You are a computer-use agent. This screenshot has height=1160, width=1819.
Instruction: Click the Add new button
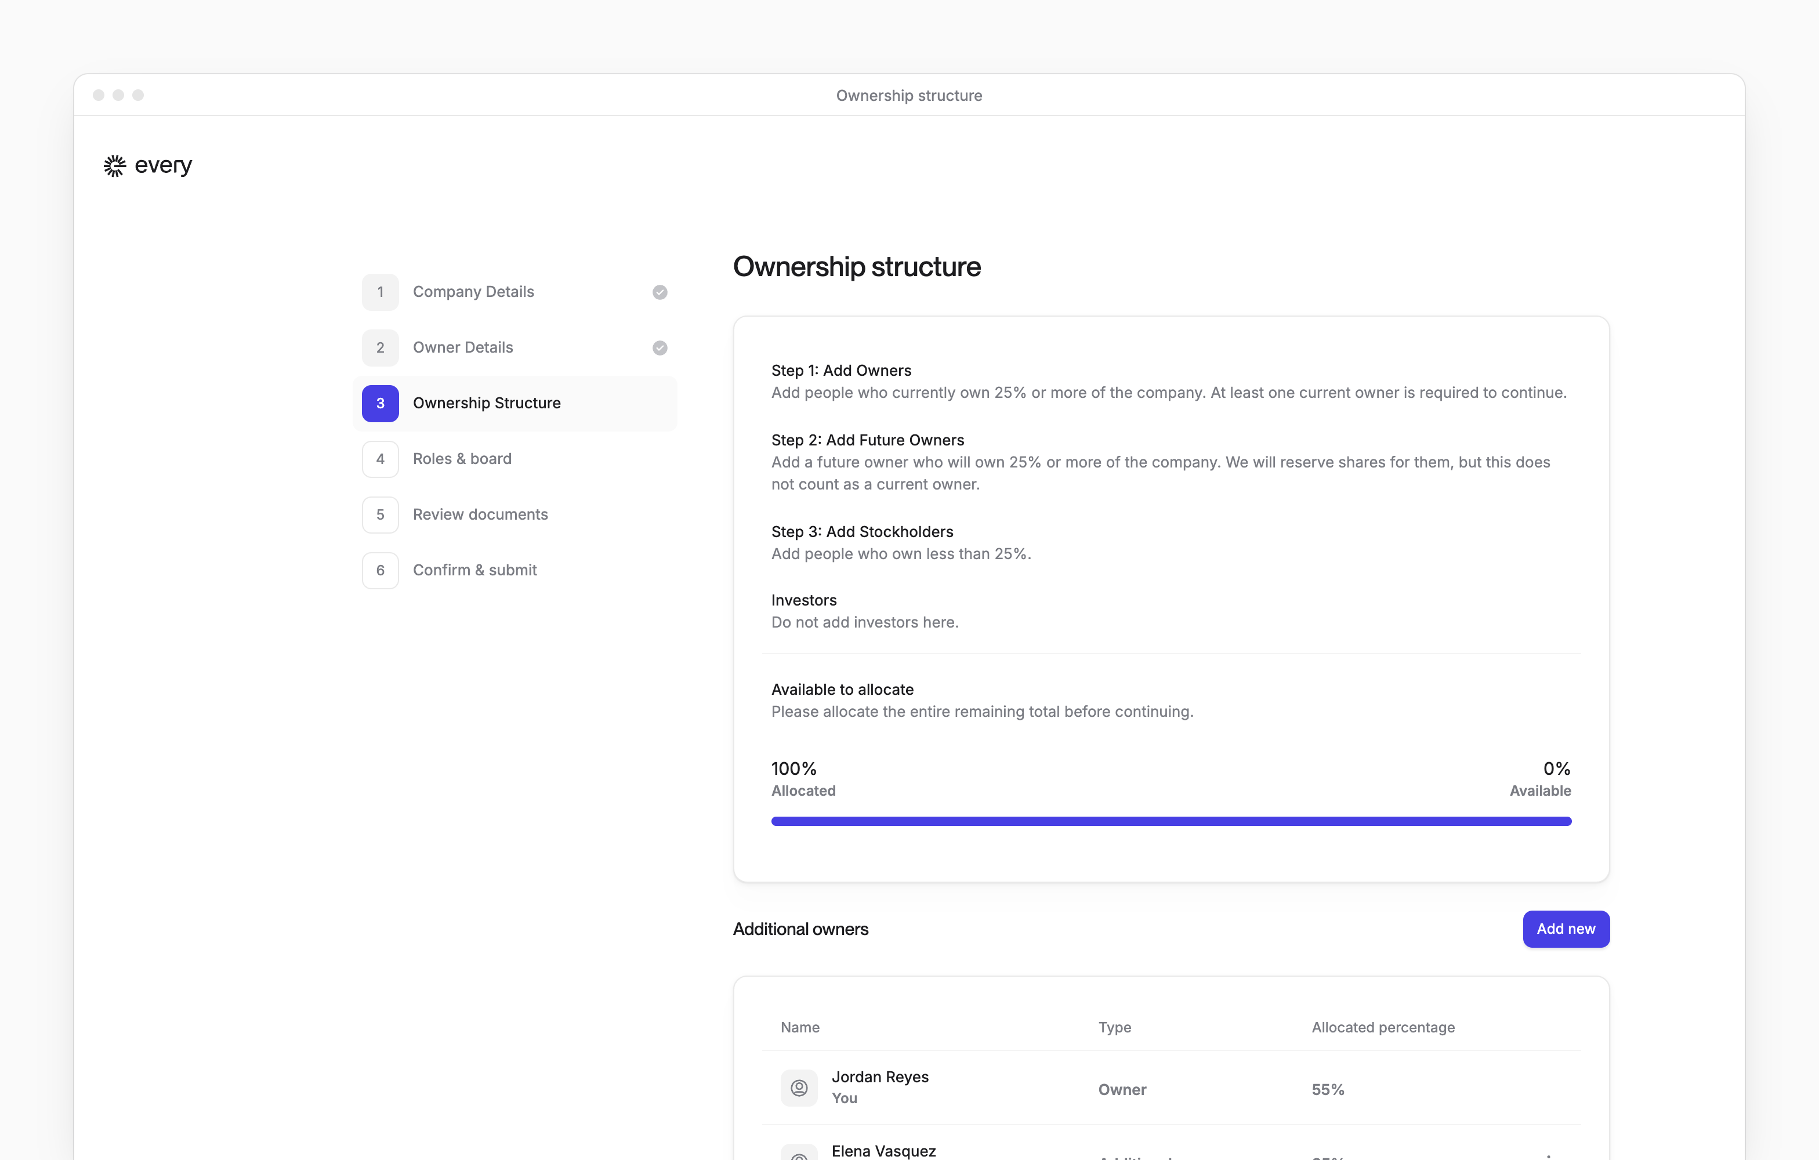pos(1565,929)
